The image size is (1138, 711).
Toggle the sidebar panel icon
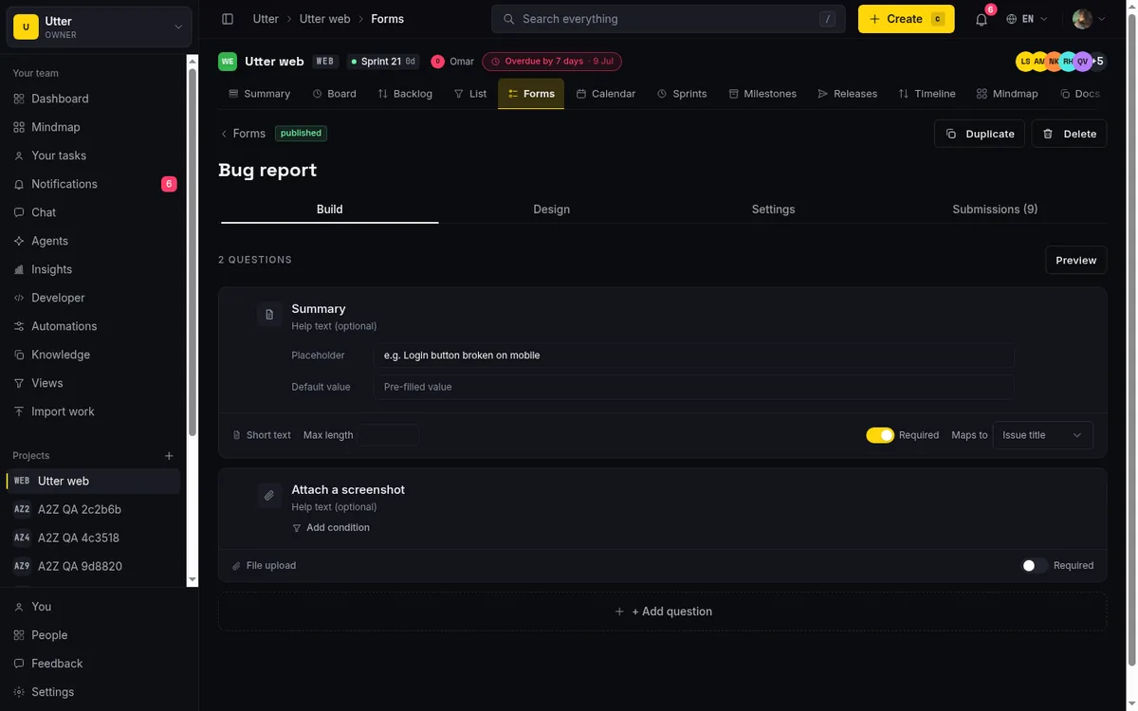click(x=228, y=19)
